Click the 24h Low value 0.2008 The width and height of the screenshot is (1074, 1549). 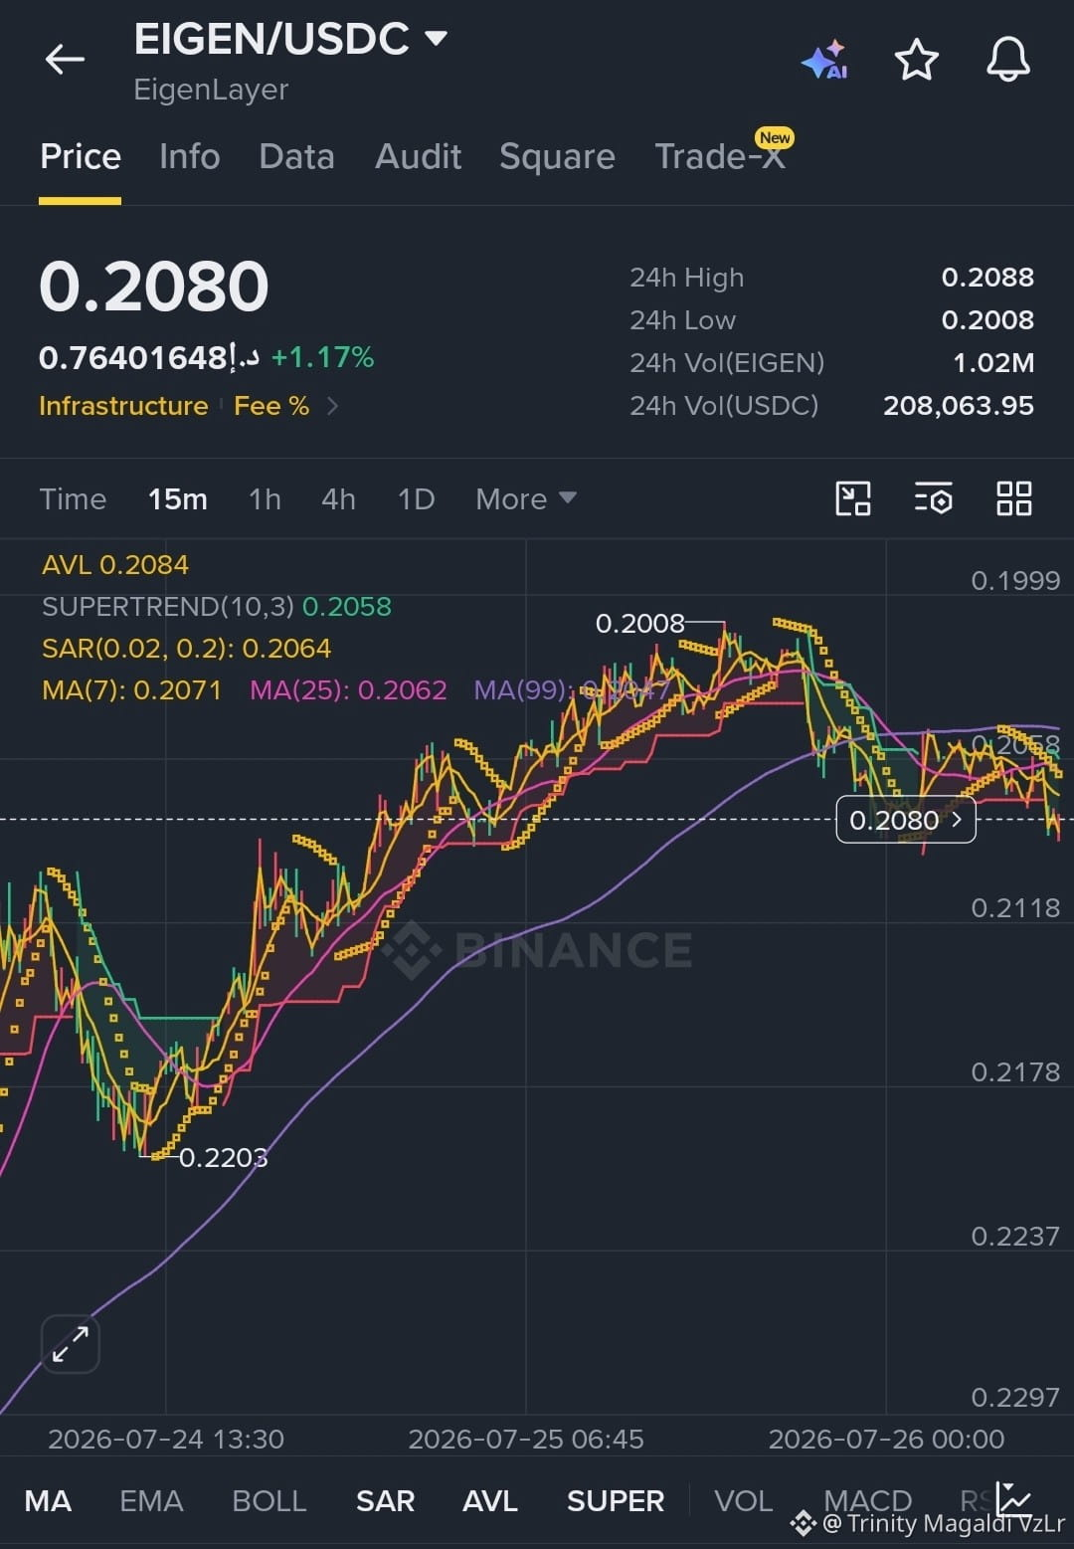click(x=987, y=320)
